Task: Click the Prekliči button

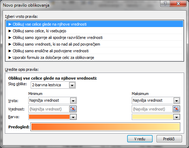Action: [x=169, y=139]
